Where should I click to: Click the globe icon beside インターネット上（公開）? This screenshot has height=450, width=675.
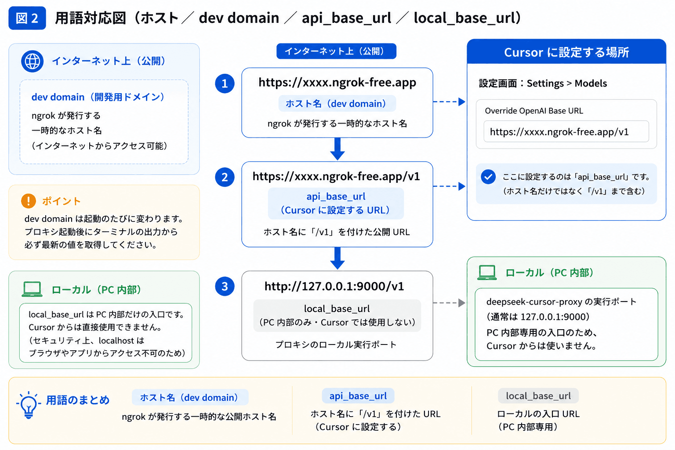pyautogui.click(x=32, y=61)
